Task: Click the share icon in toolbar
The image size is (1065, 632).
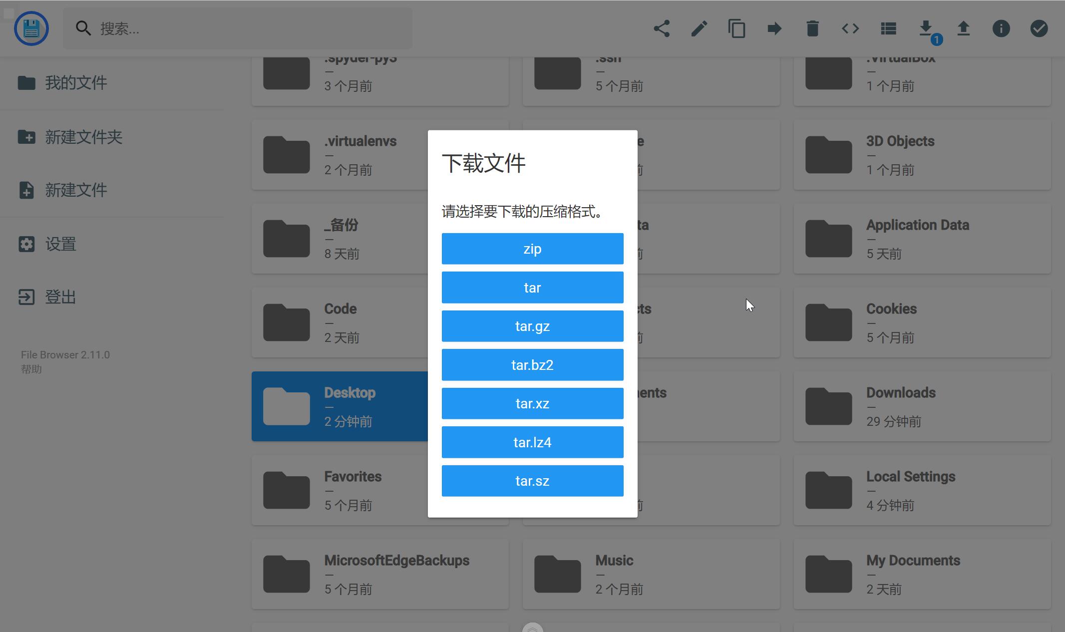Action: coord(662,28)
